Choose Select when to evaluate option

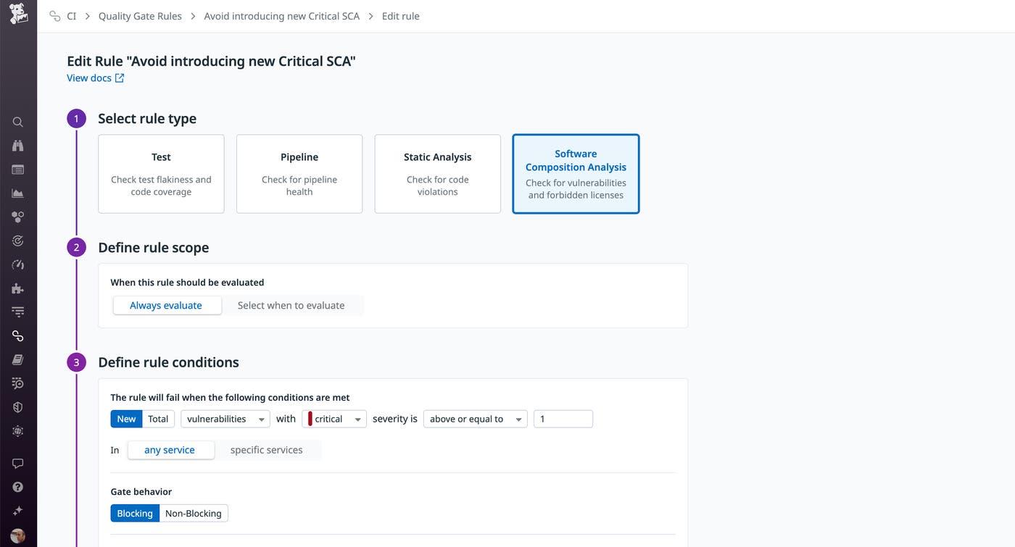click(291, 306)
